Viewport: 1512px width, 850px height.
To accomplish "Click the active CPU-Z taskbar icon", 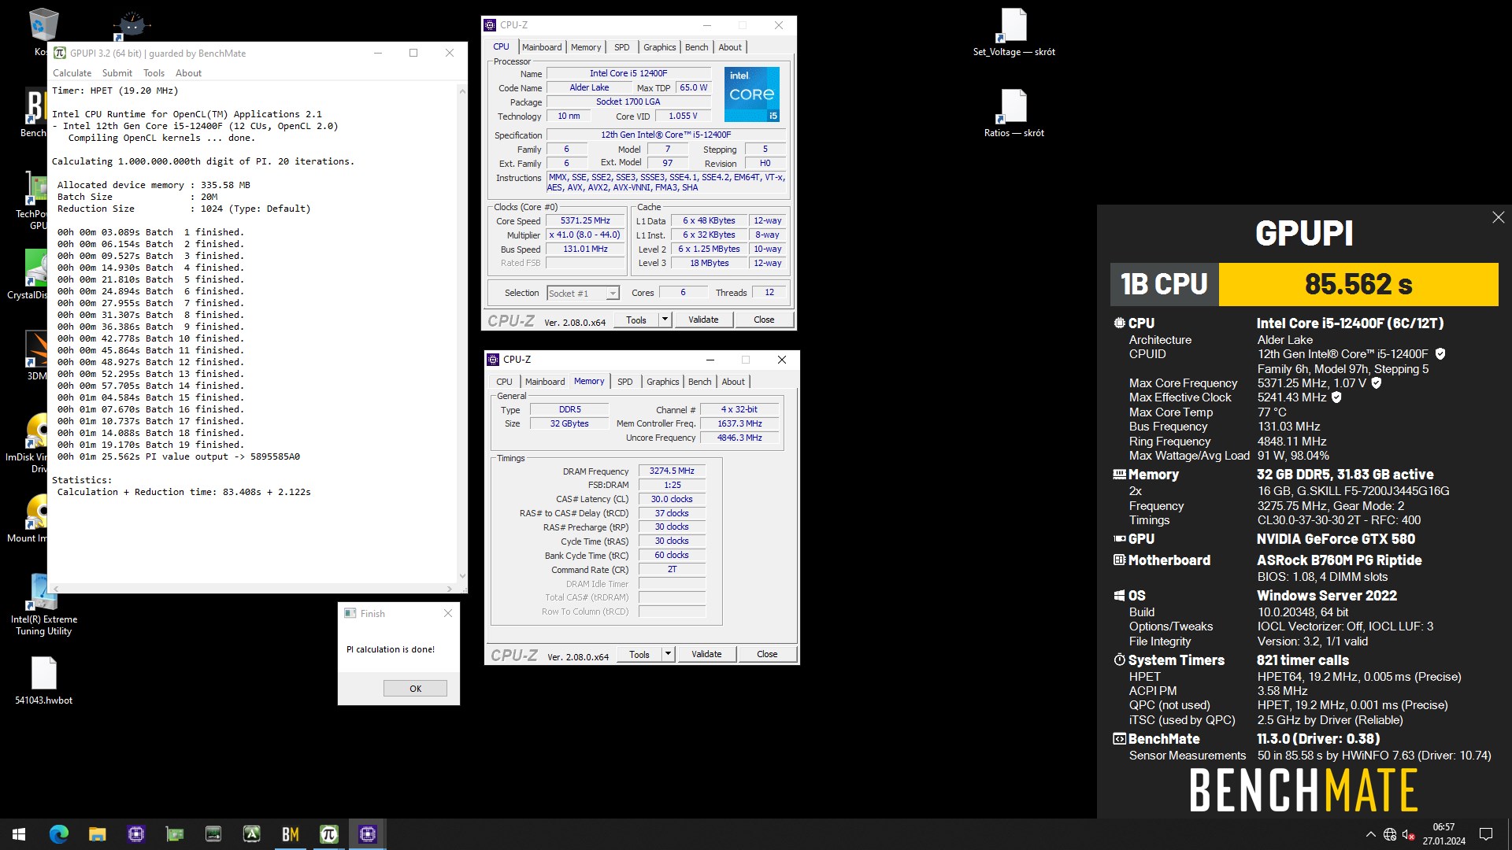I will tap(368, 834).
